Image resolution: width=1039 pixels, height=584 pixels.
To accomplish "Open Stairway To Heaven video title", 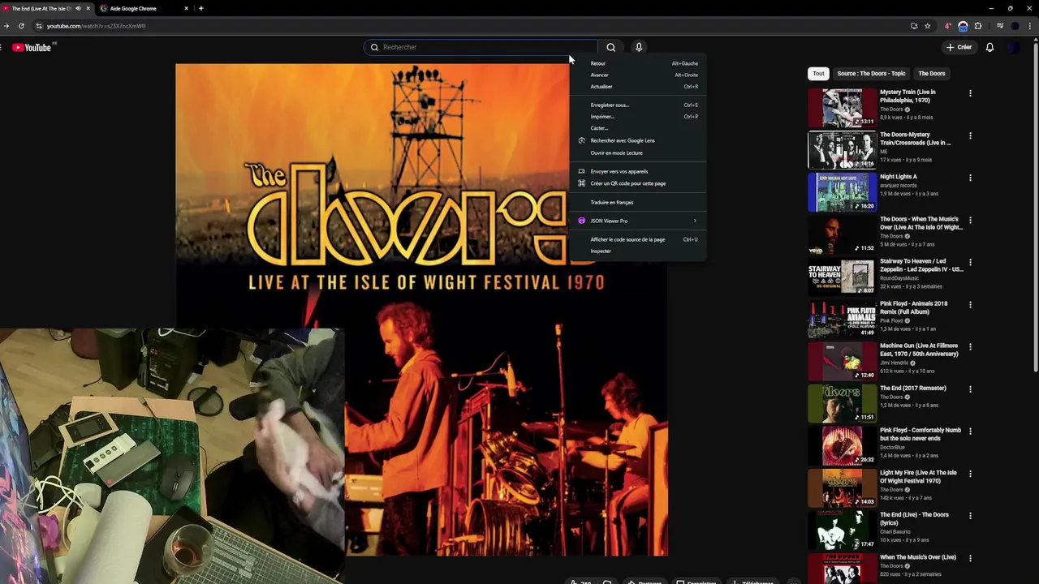I will (921, 265).
